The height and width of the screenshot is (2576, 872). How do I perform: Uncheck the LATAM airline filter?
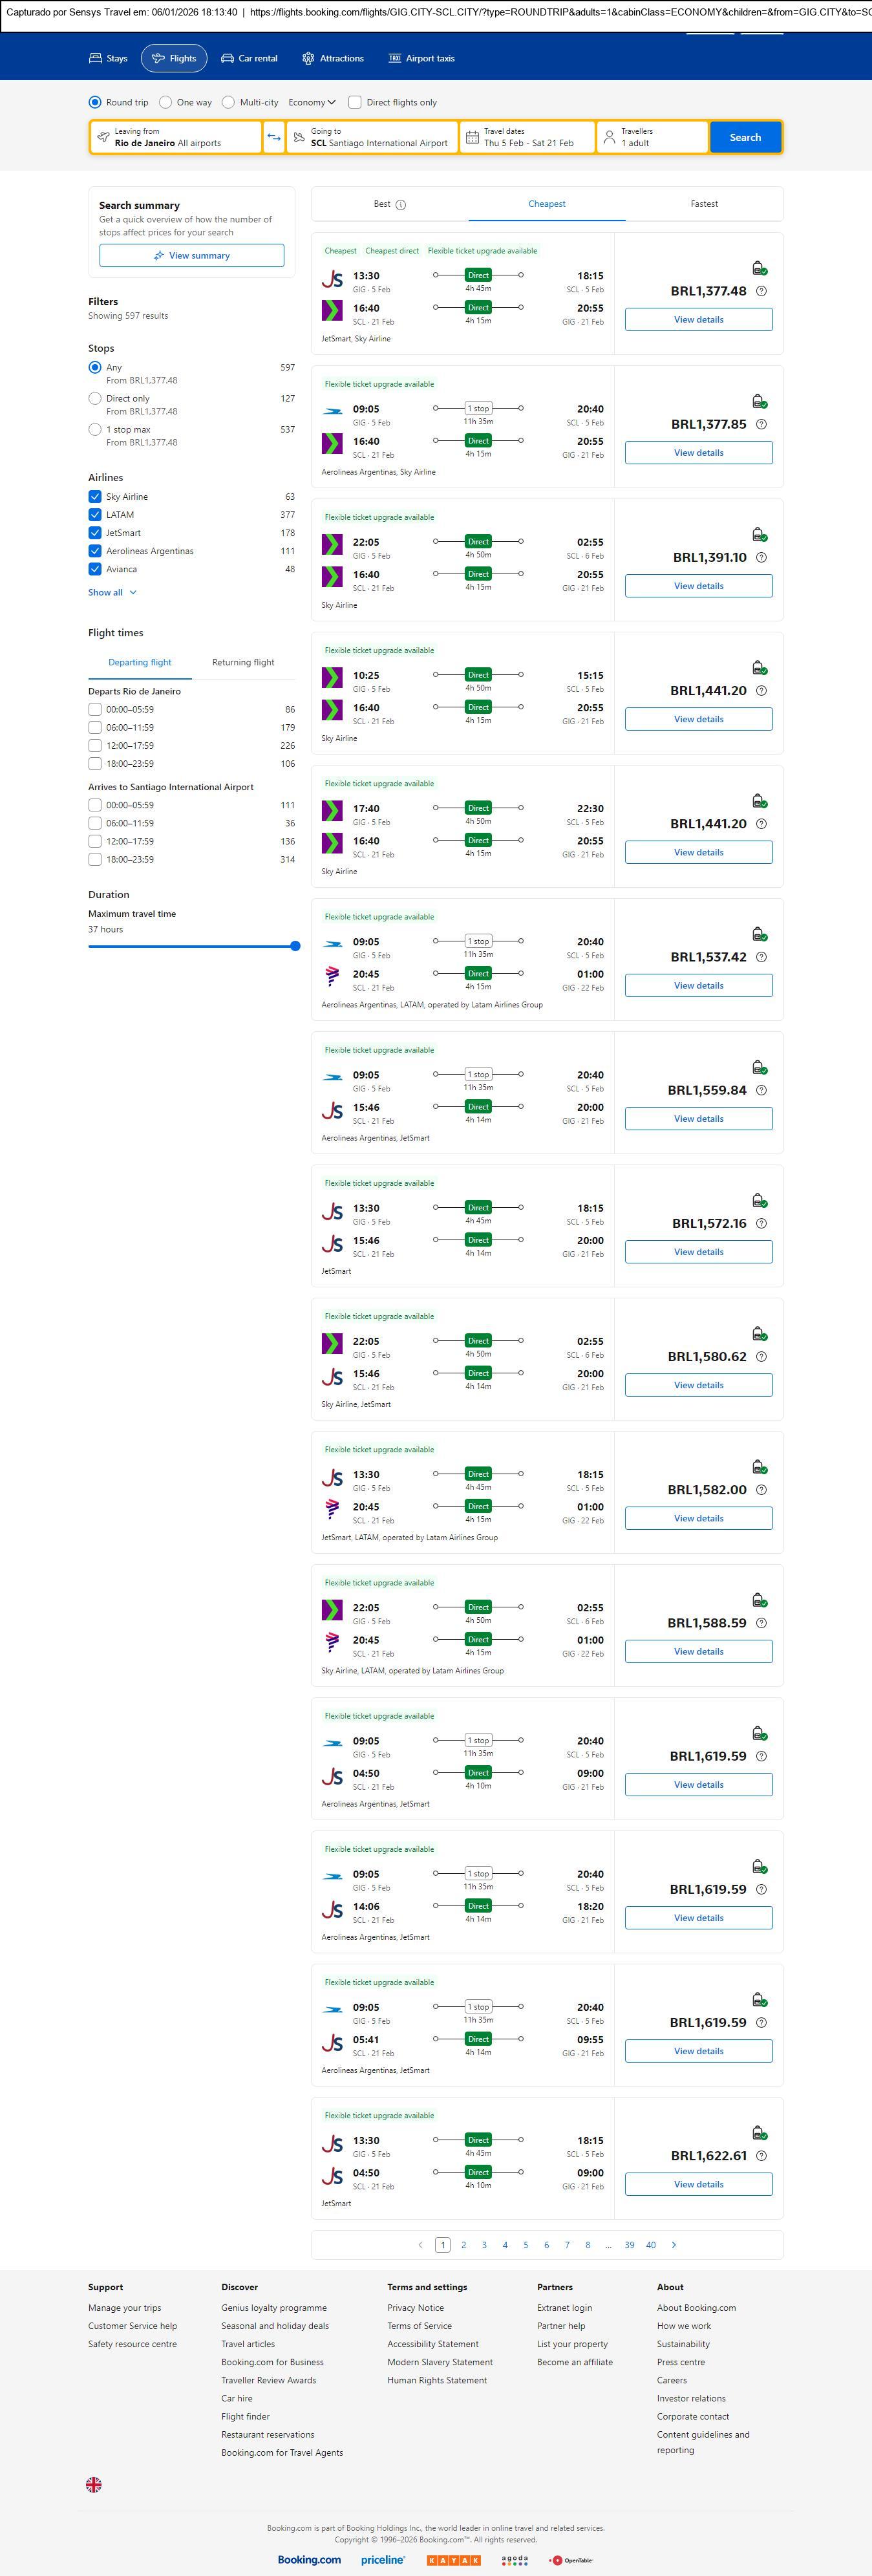pyautogui.click(x=95, y=515)
